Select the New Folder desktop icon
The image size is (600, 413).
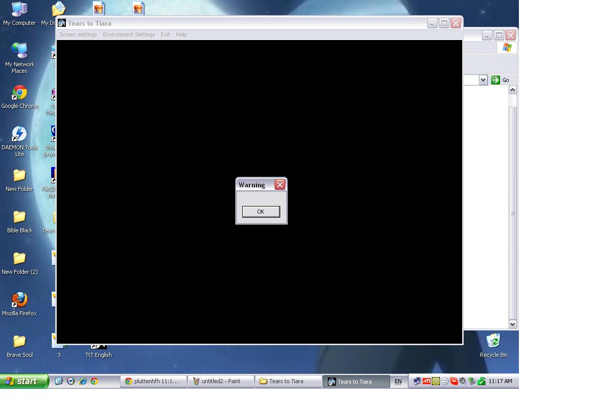click(19, 180)
